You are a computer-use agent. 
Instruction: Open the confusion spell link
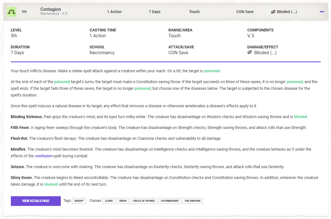coord(44,156)
